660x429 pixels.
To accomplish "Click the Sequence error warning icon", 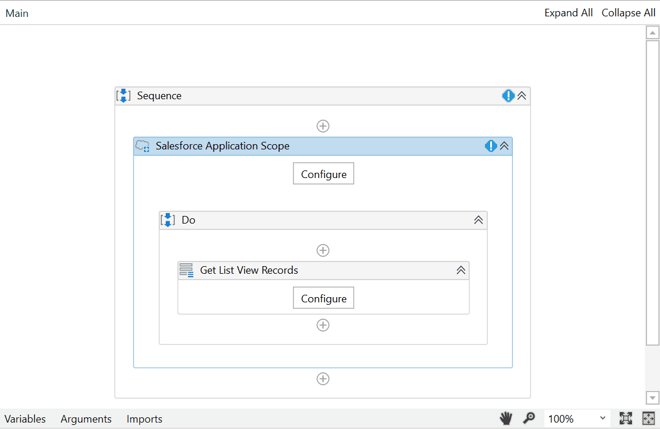I will [x=508, y=96].
